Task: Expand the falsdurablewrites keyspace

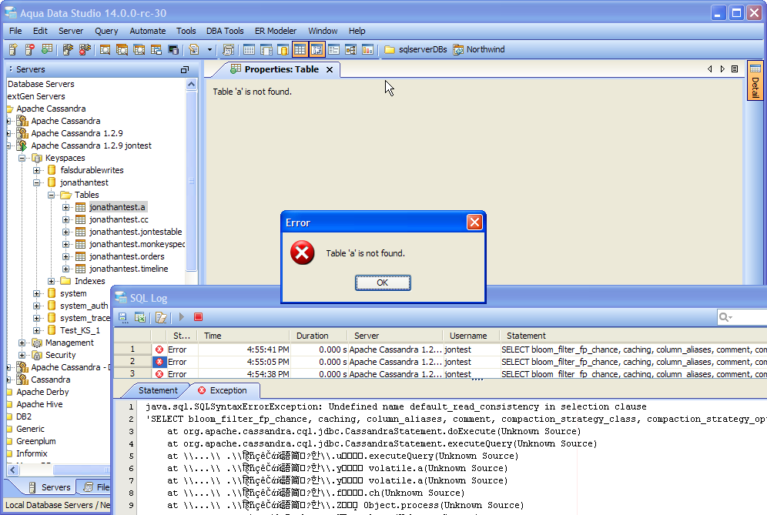Action: tap(37, 170)
